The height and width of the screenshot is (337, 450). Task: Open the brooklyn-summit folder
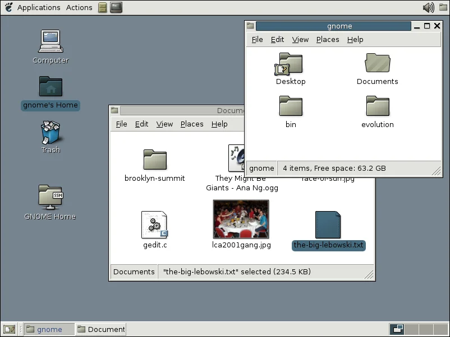(x=154, y=158)
